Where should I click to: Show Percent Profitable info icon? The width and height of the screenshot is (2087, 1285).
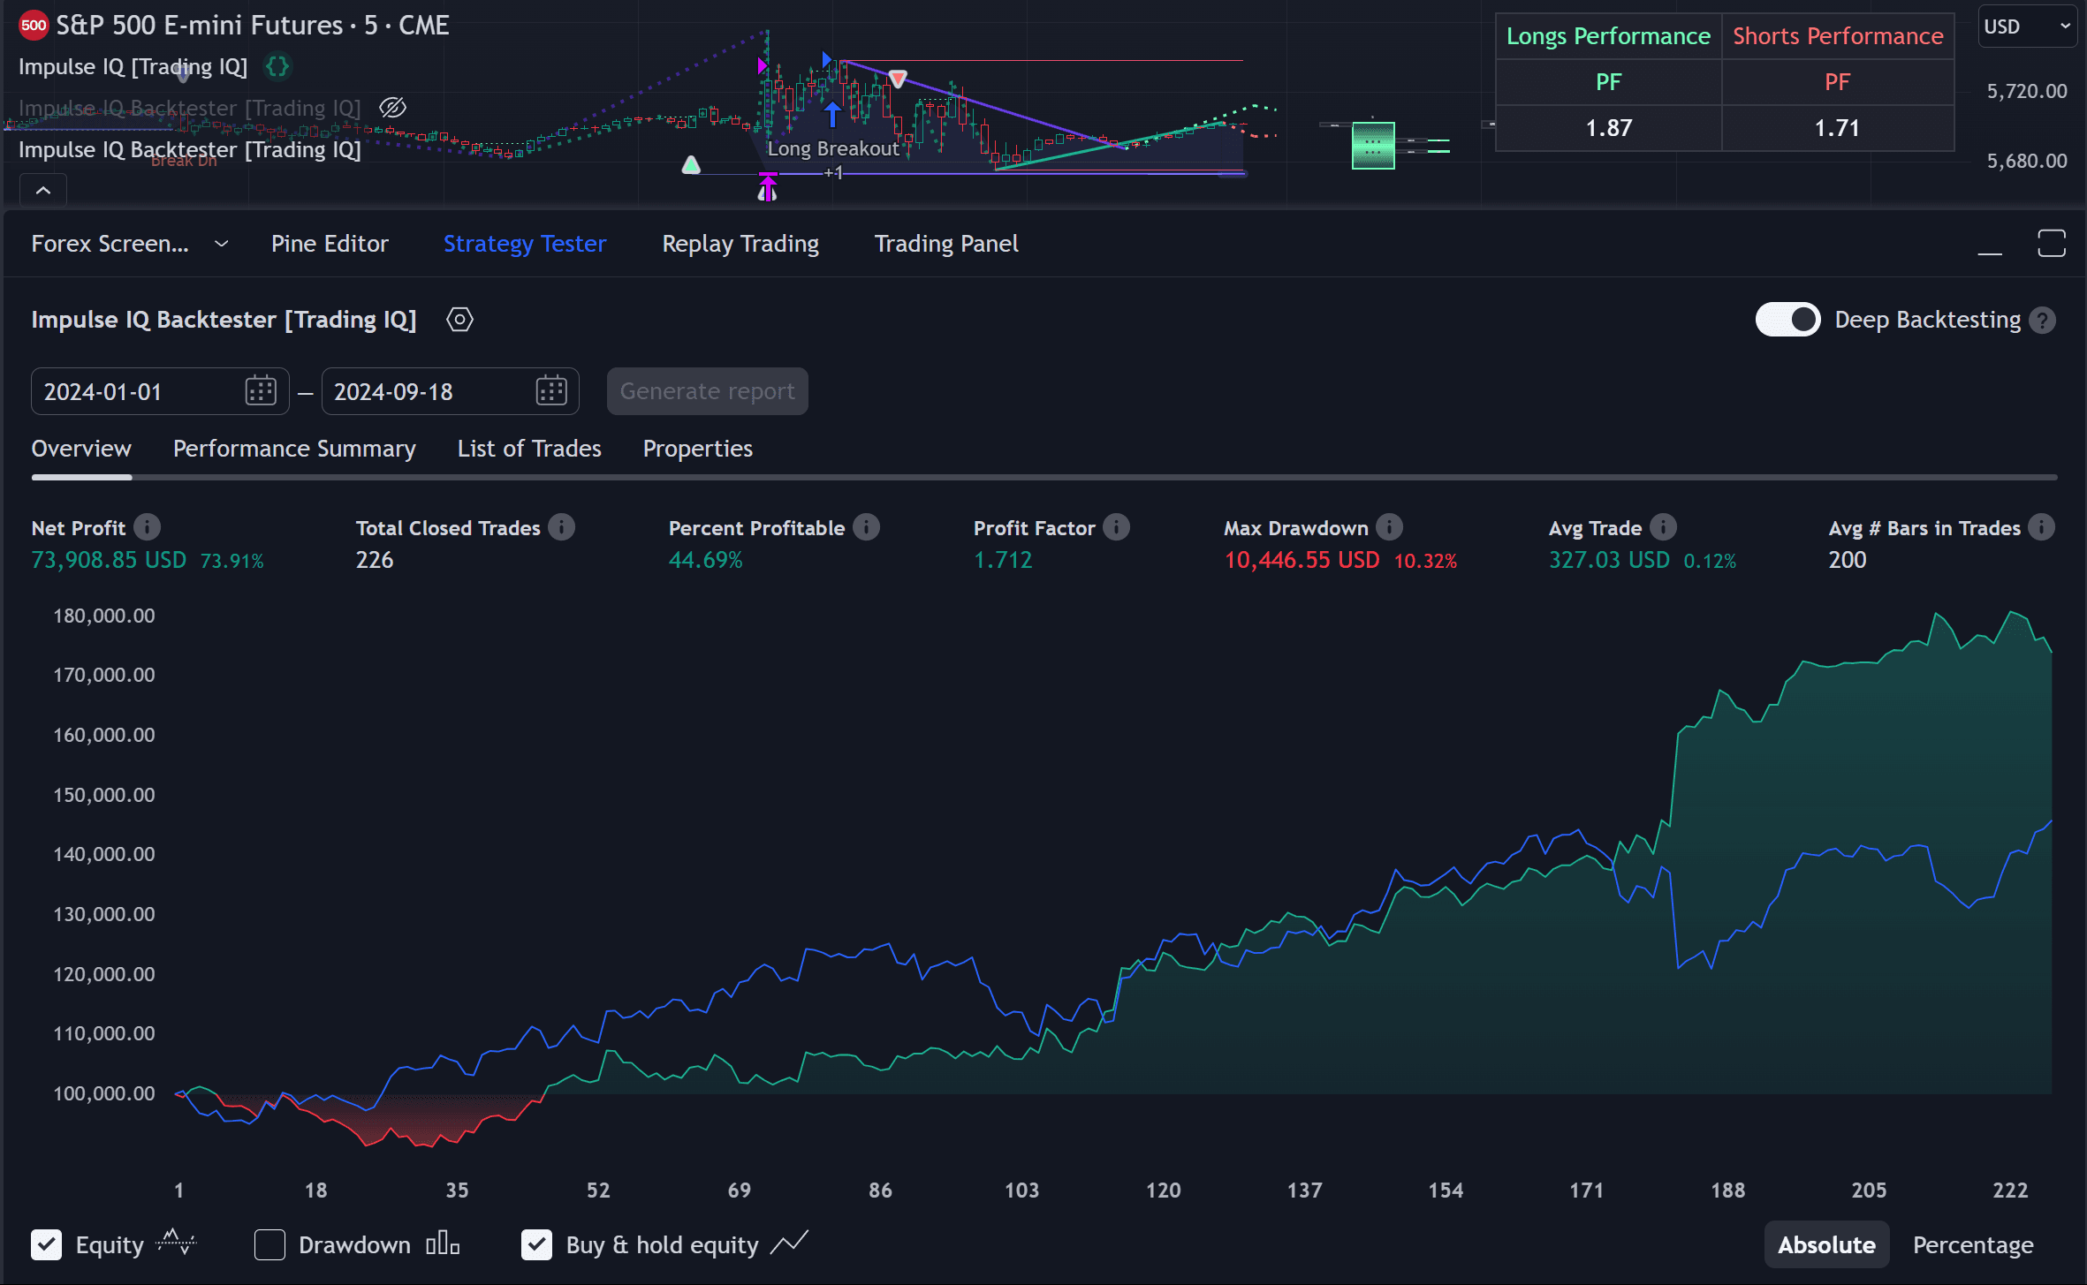tap(866, 528)
